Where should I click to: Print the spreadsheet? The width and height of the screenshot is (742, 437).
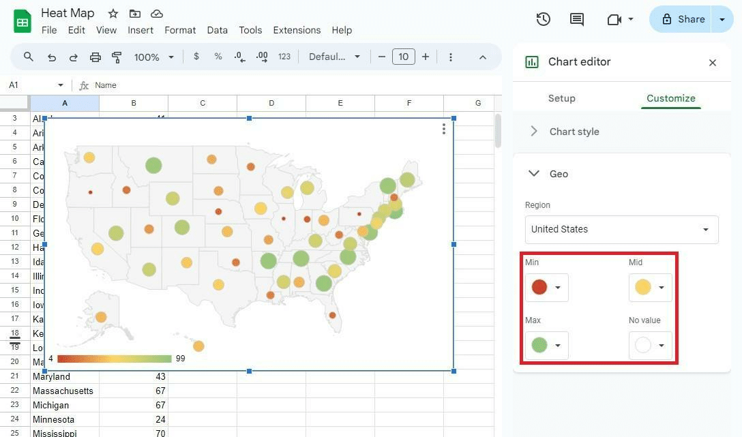95,57
